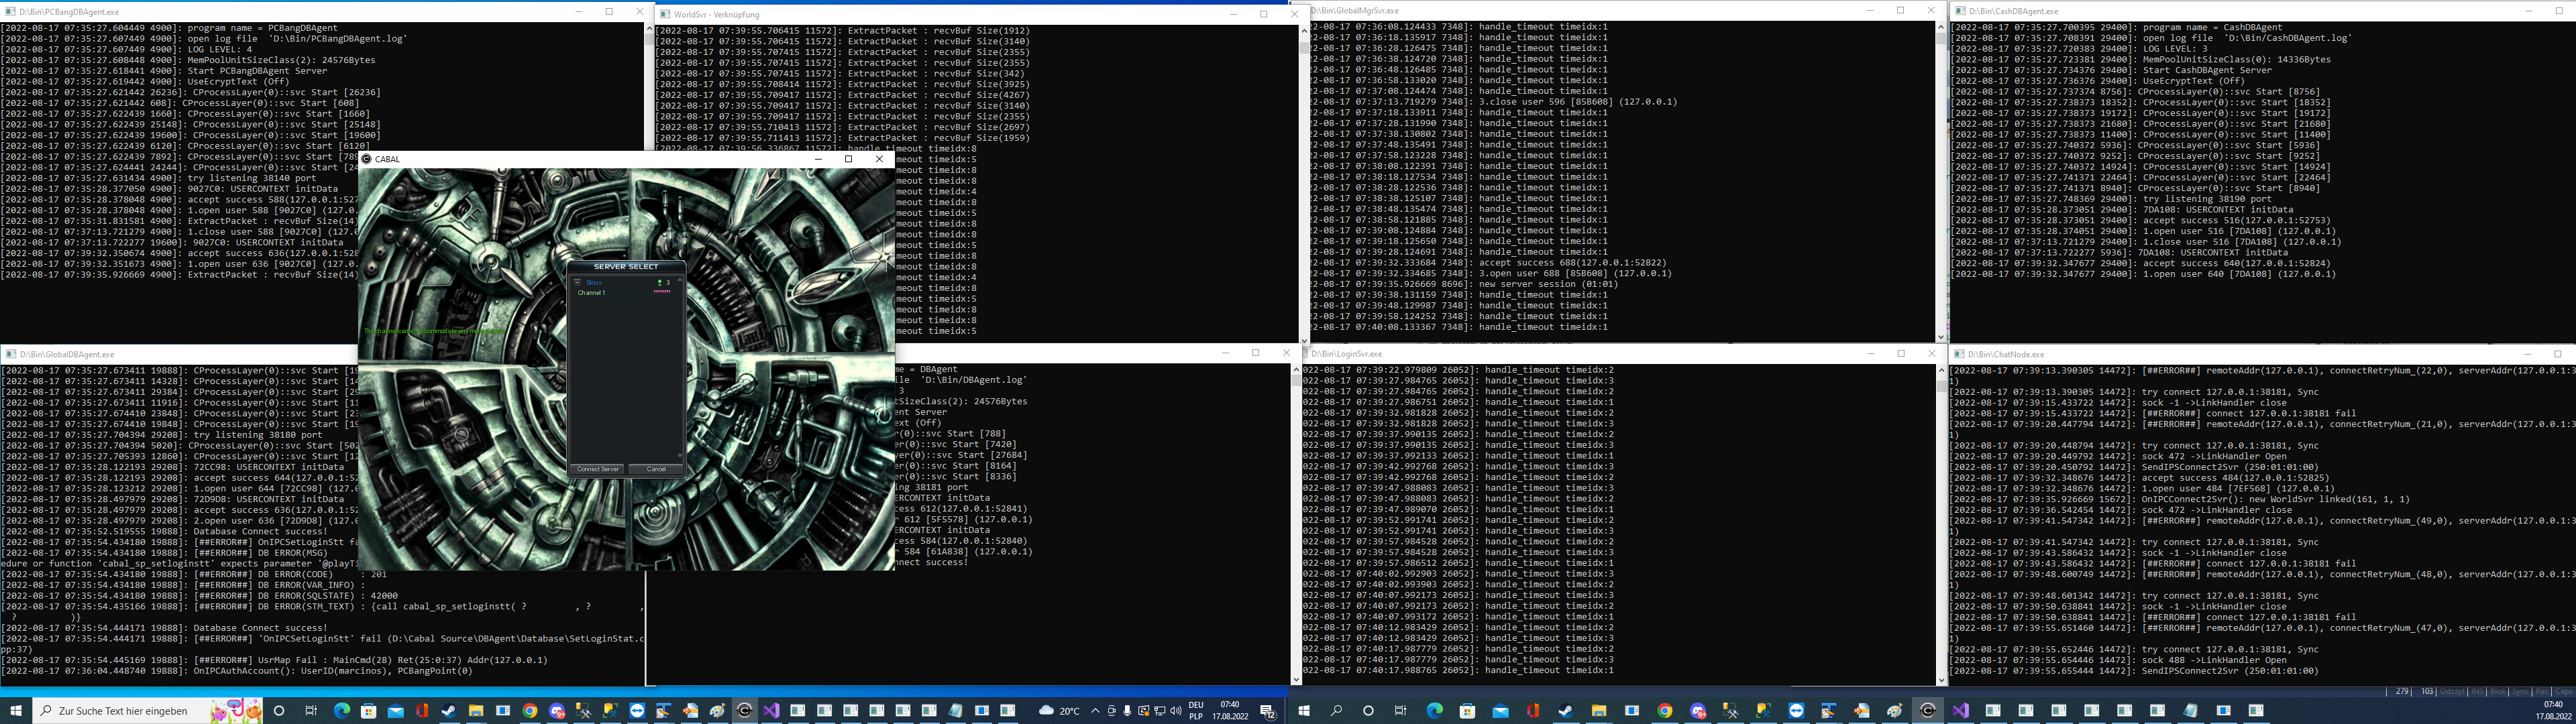This screenshot has height=724, width=2576.
Task: Click Channel 1 load indicator bar
Action: click(662, 292)
